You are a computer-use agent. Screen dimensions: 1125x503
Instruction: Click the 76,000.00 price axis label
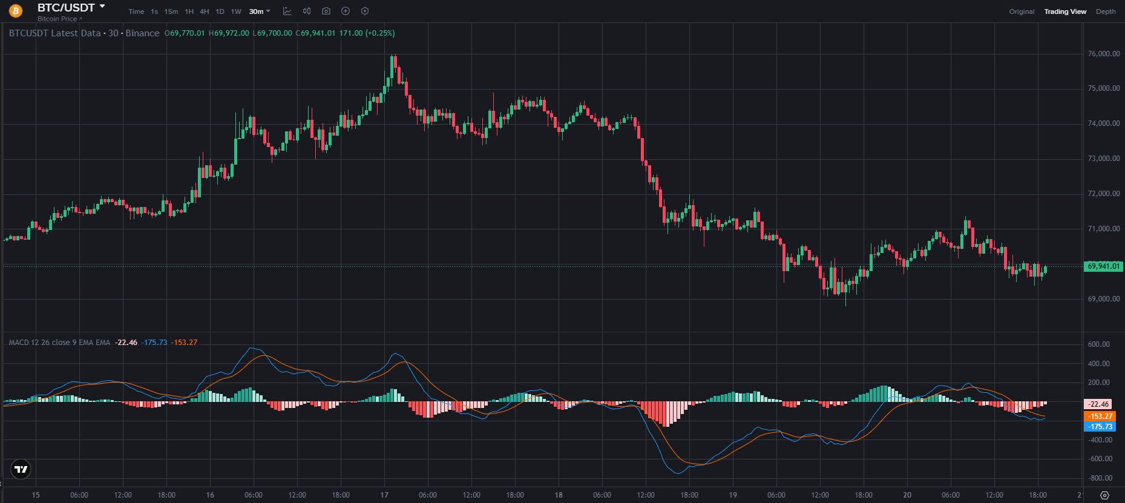point(1103,54)
